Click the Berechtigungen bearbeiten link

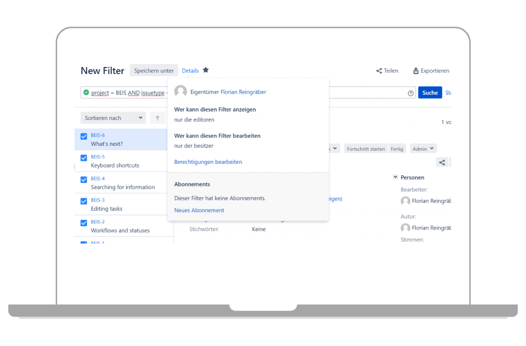[208, 162]
